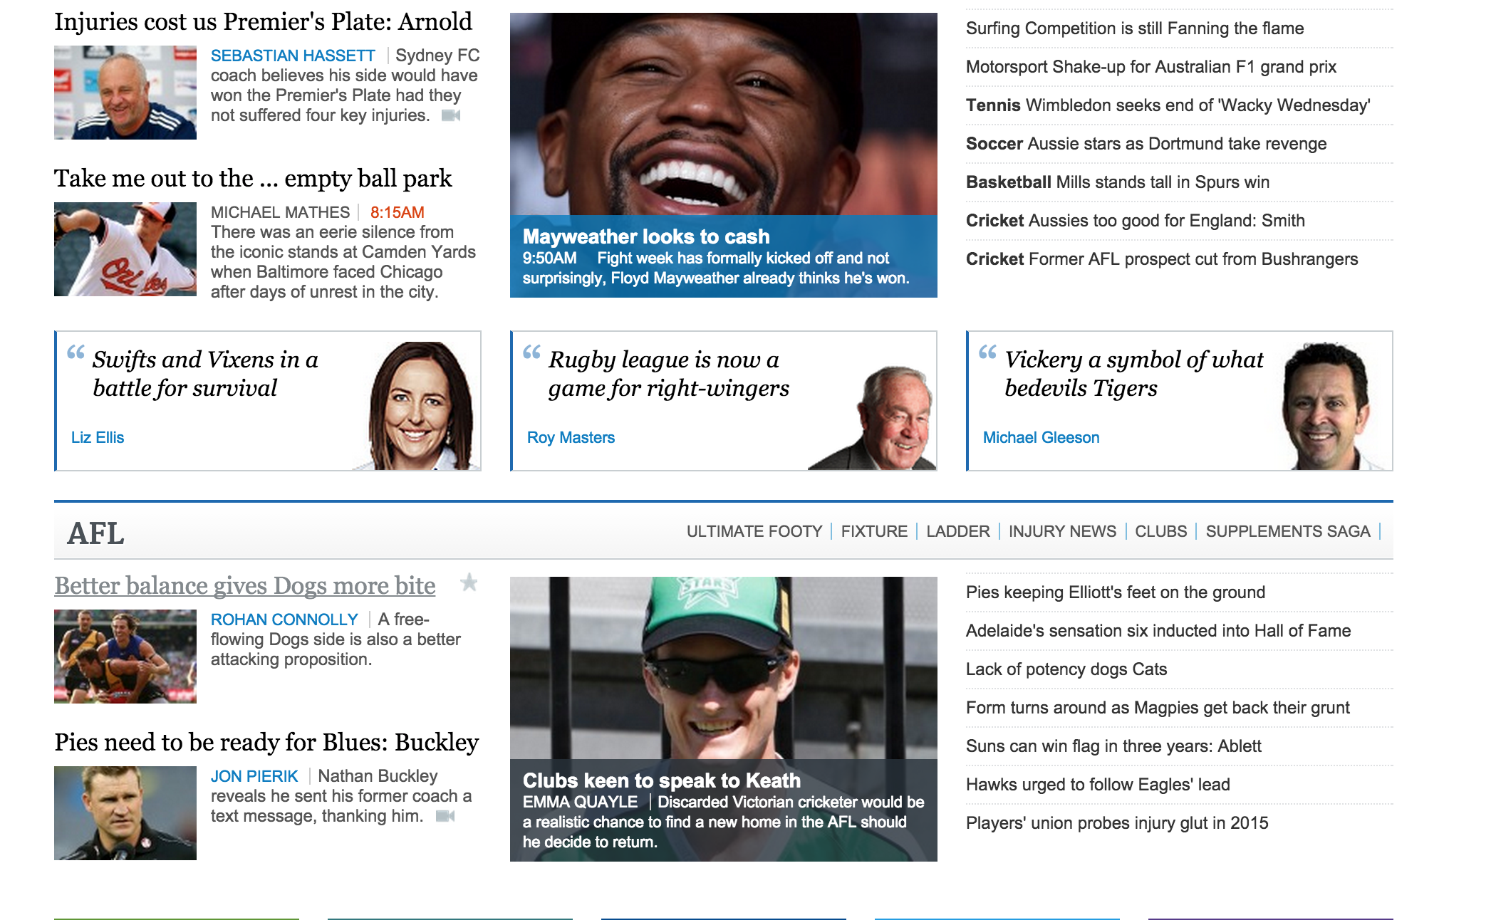Open the Ultimate Footy AFL menu item
This screenshot has width=1496, height=920.
click(754, 531)
